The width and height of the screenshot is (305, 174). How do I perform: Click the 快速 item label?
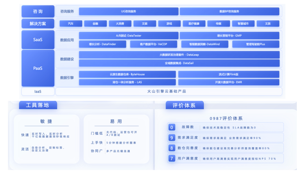point(25,135)
